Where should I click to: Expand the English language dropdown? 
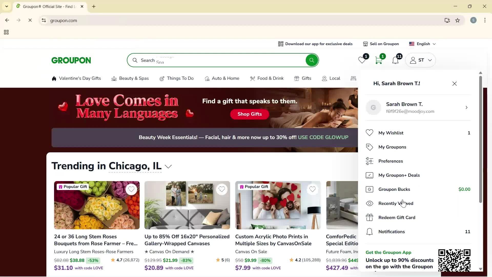tap(422, 44)
